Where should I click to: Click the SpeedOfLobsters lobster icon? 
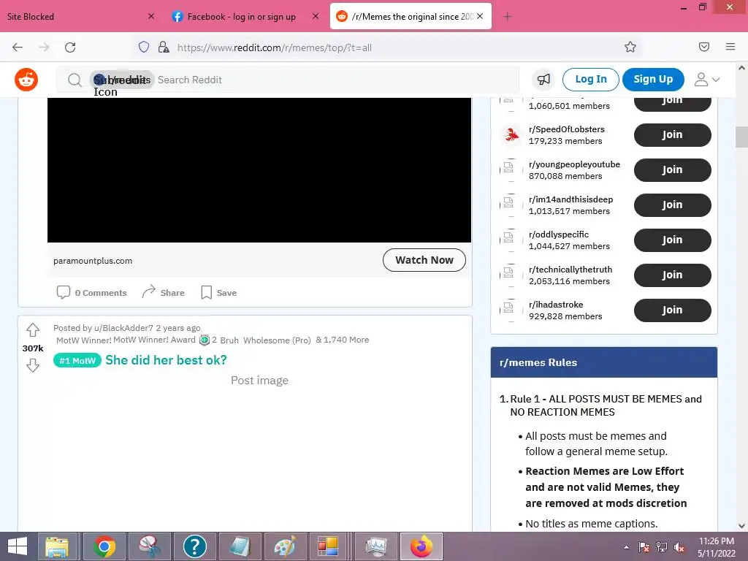click(511, 135)
